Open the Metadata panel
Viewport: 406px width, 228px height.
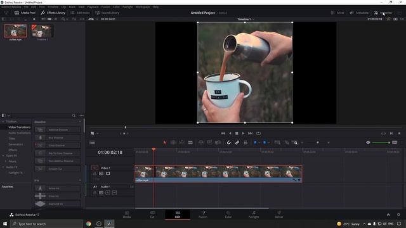click(x=359, y=13)
